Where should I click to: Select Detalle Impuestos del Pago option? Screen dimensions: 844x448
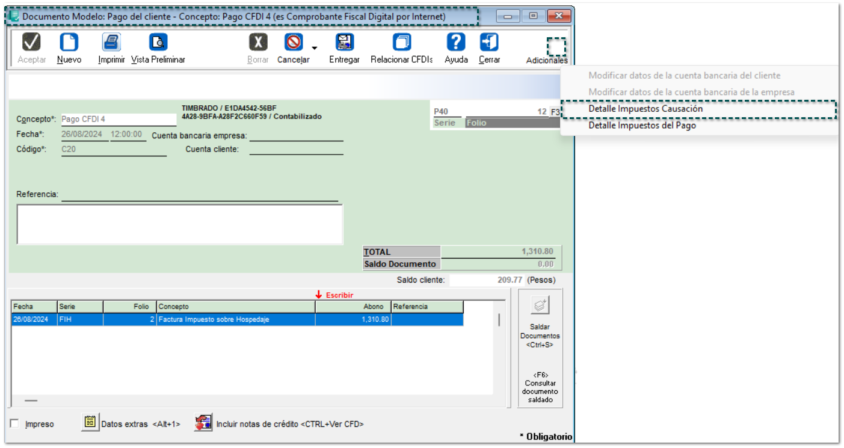tap(642, 126)
